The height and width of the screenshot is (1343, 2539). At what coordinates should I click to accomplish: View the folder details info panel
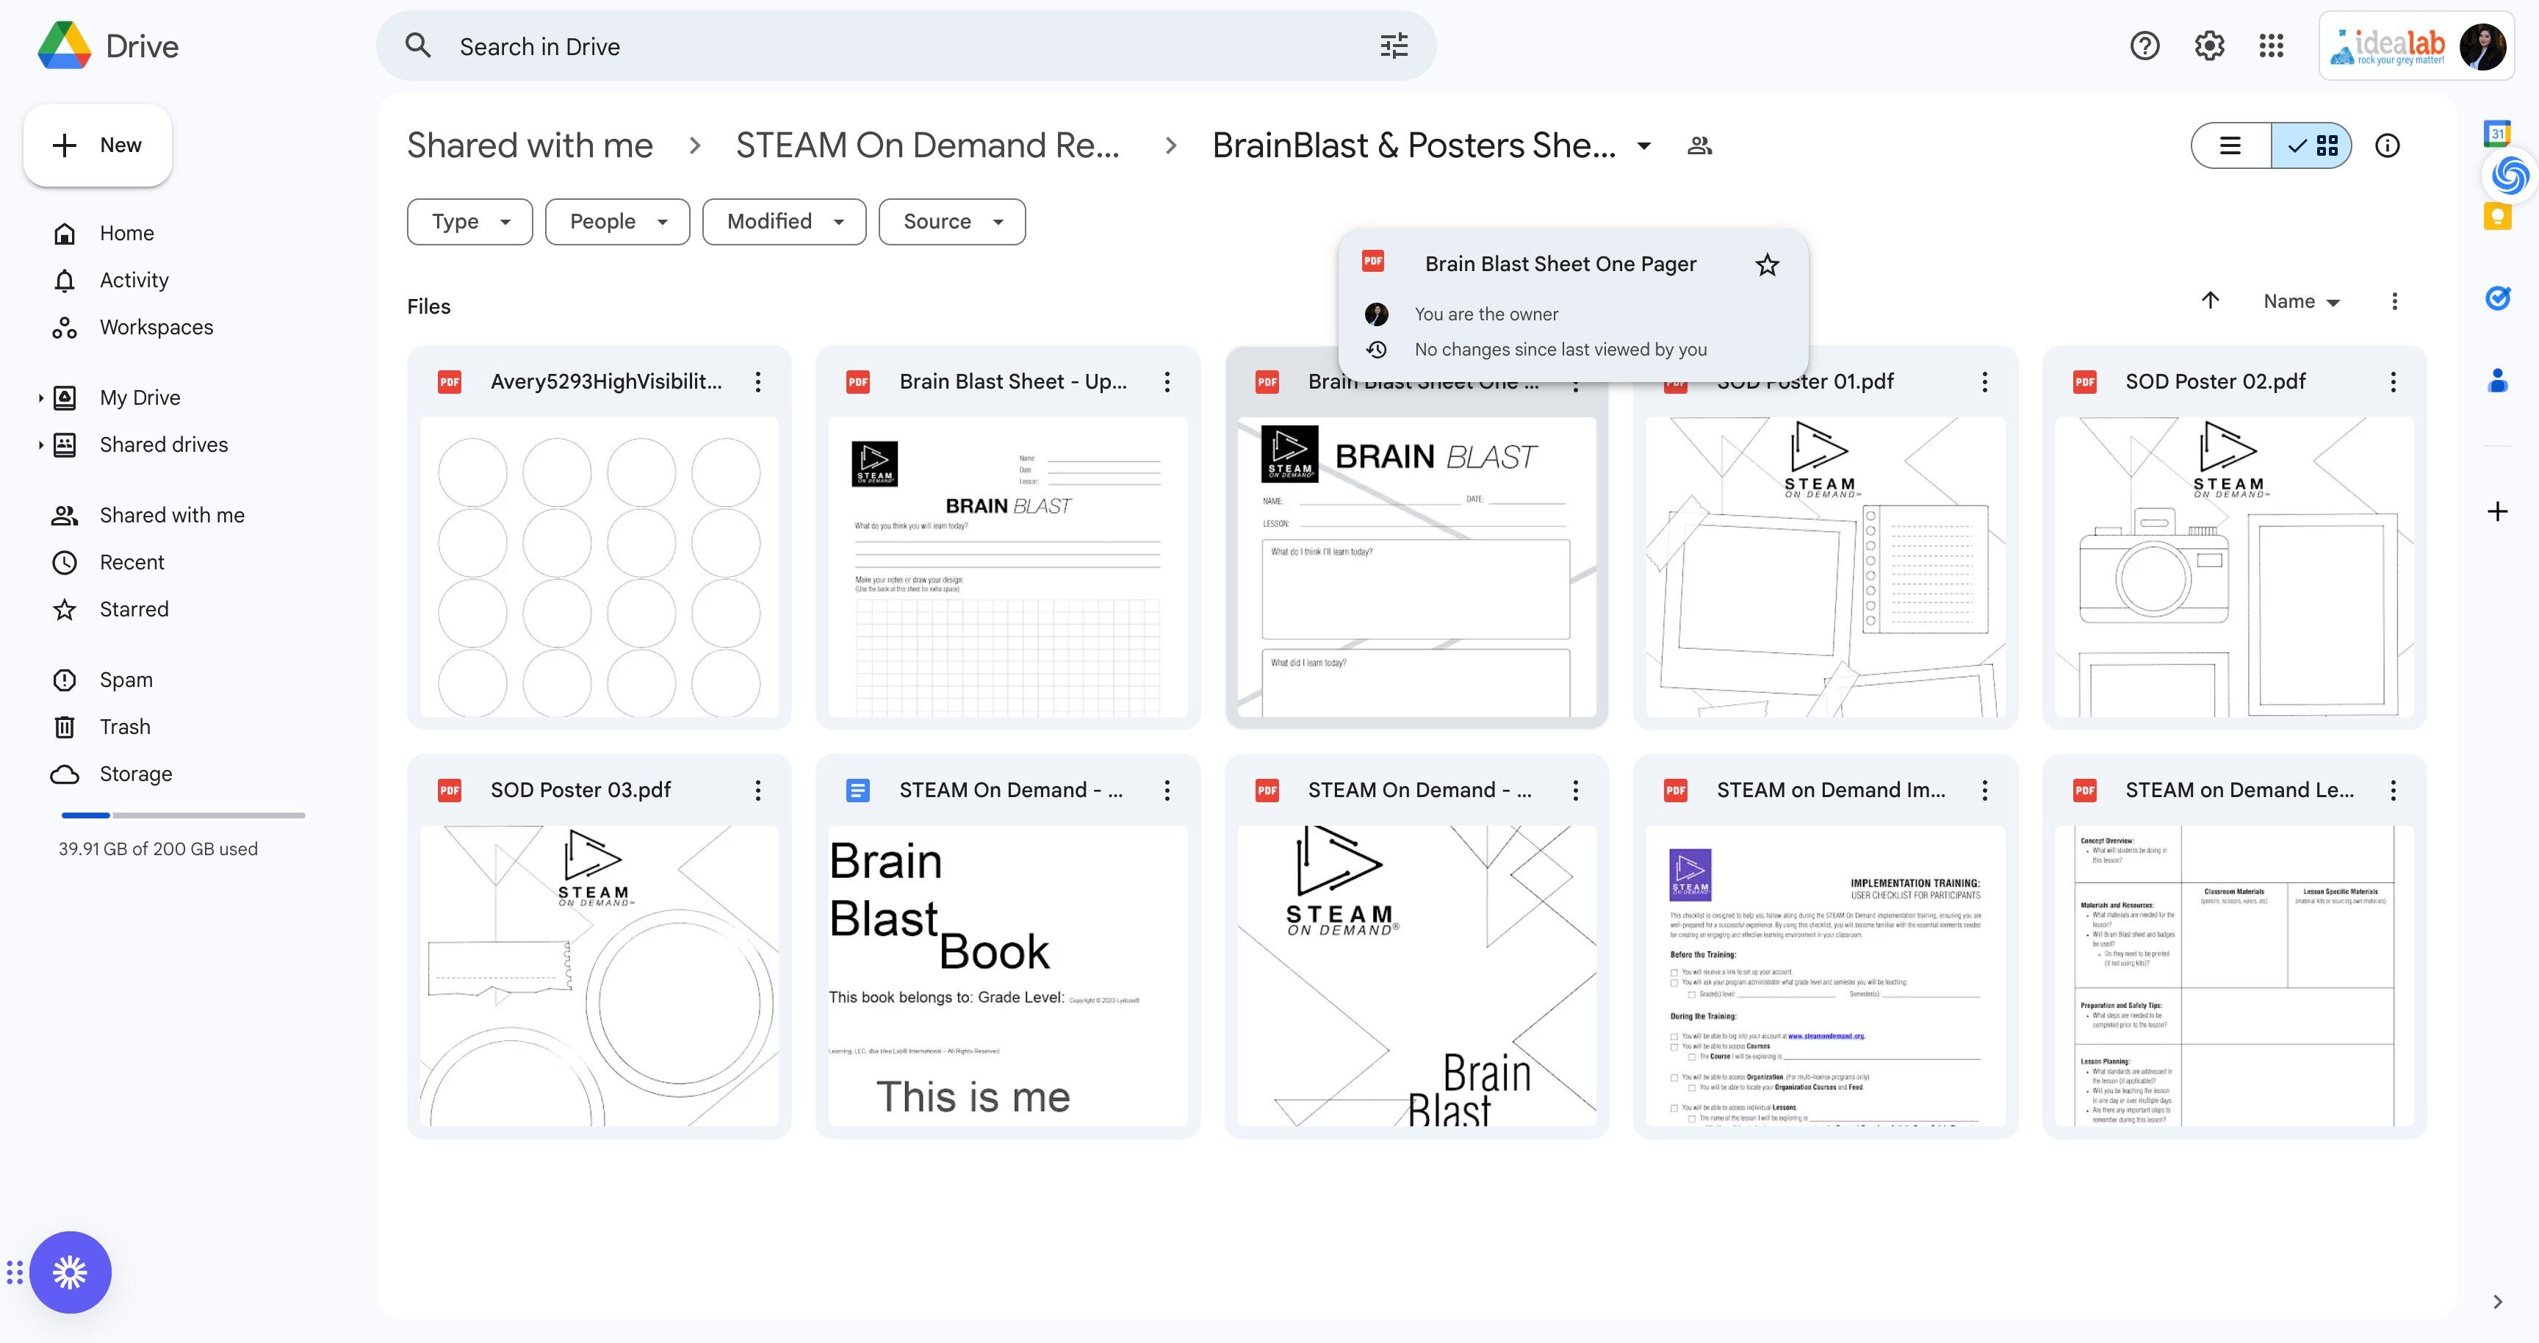(x=2387, y=145)
